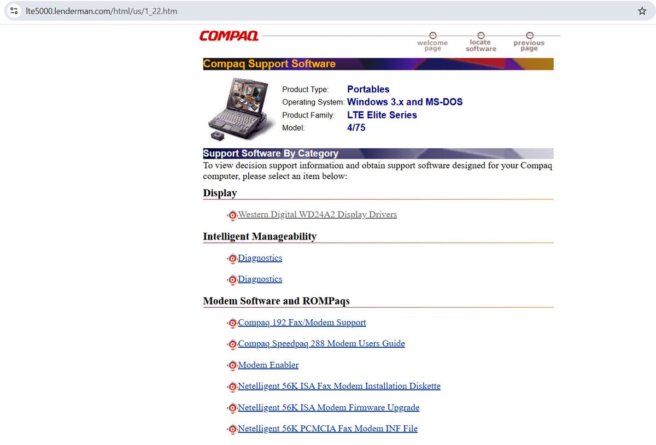View site information icon in address bar

[x=15, y=11]
